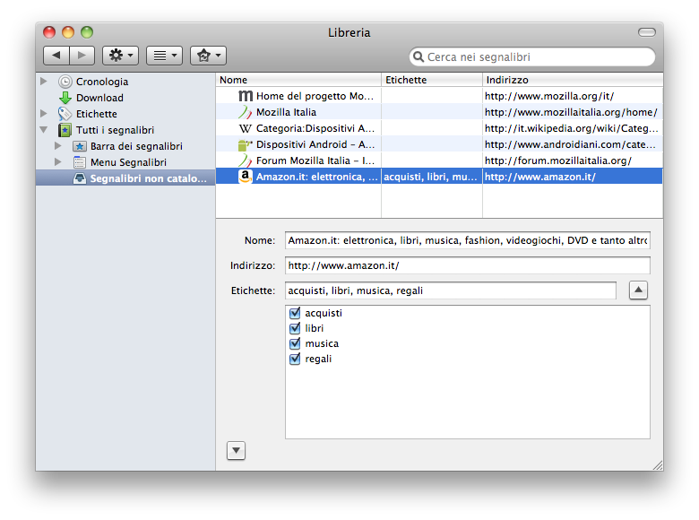699x520 pixels.
Task: Expand the Cronologia tree node
Action: coord(44,82)
